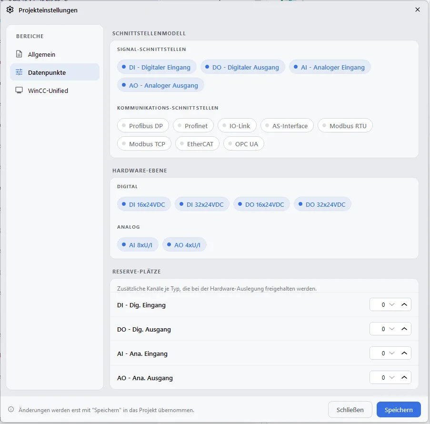Click the WinCC-Unified monitor icon

pyautogui.click(x=19, y=91)
